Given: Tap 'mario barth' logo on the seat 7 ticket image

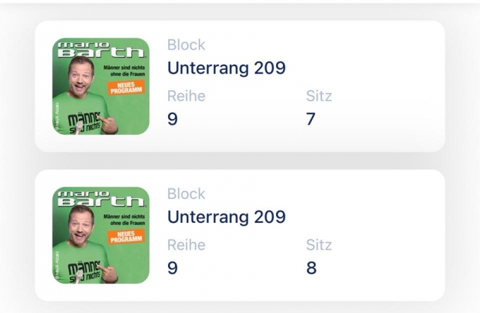Looking at the screenshot, I should 100,49.
